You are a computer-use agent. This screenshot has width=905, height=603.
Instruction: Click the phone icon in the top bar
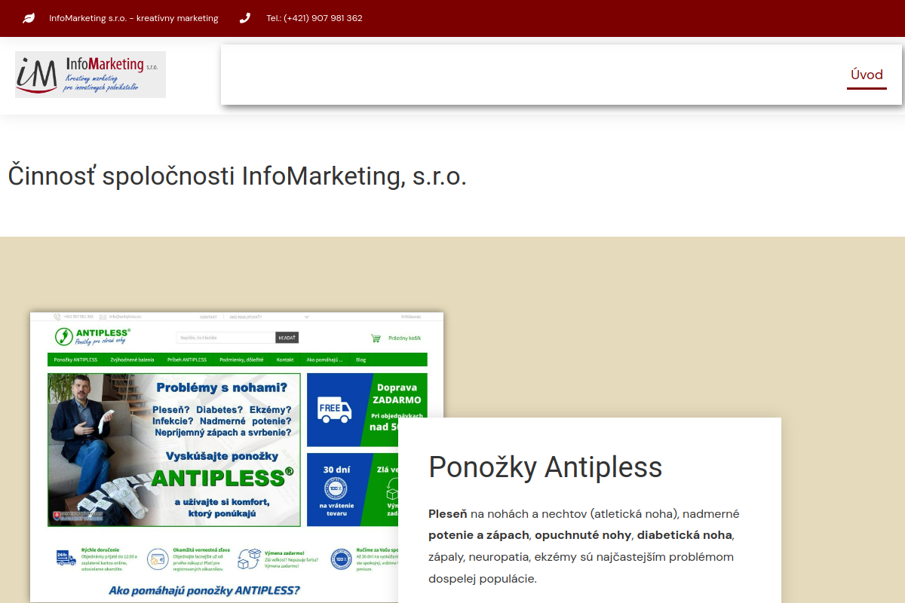point(245,18)
